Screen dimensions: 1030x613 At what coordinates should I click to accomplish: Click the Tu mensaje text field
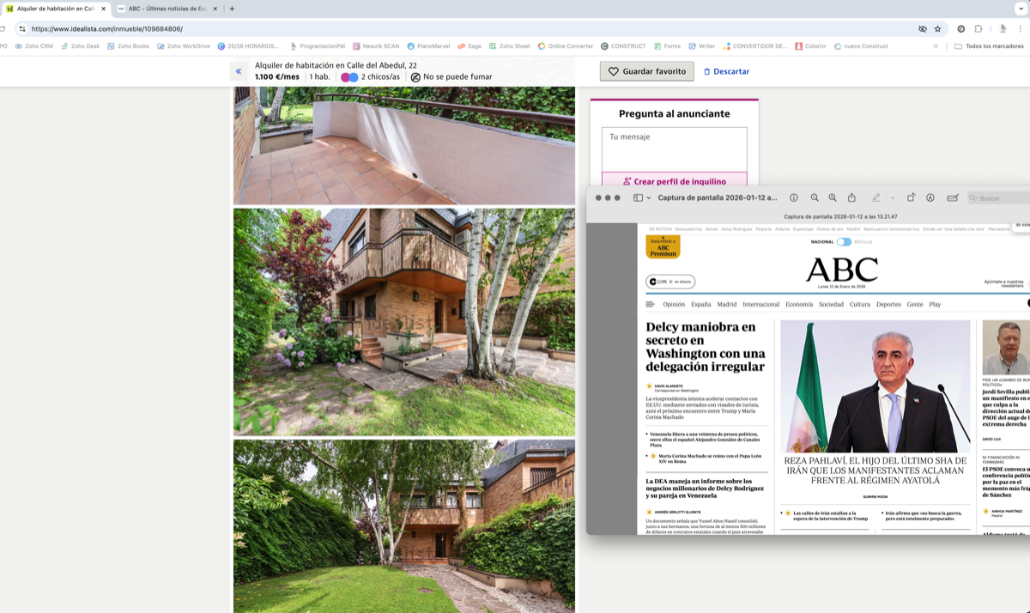pos(674,148)
